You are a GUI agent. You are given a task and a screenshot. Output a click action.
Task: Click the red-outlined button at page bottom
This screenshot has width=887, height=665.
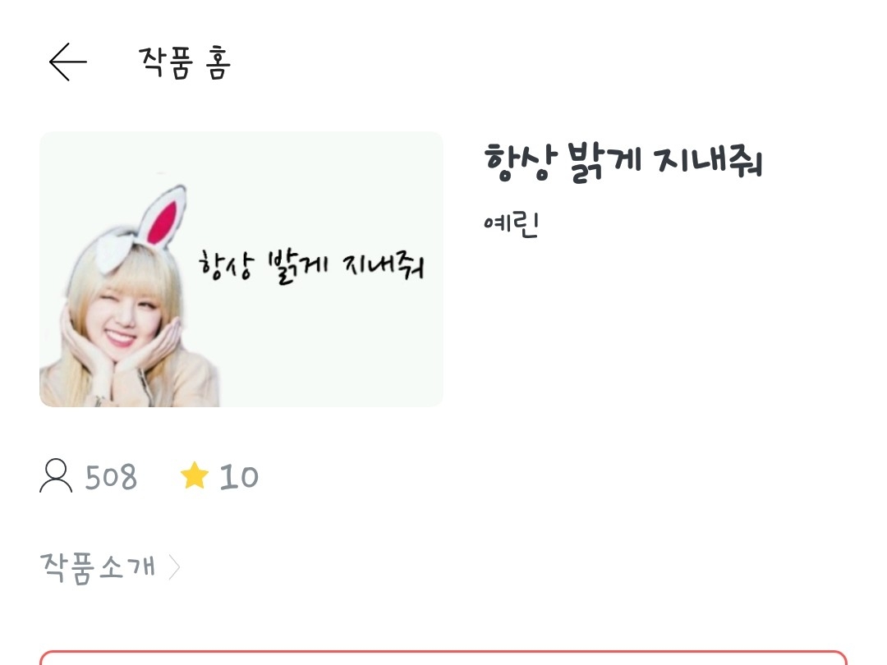tap(443, 658)
